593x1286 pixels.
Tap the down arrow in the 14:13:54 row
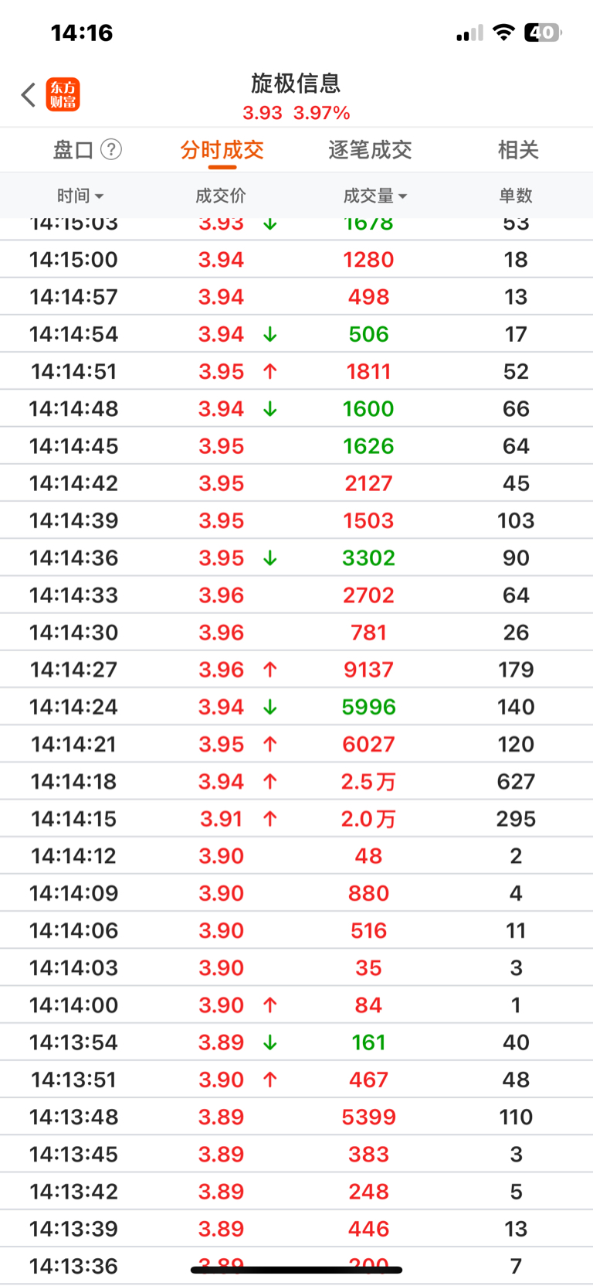tap(269, 1042)
